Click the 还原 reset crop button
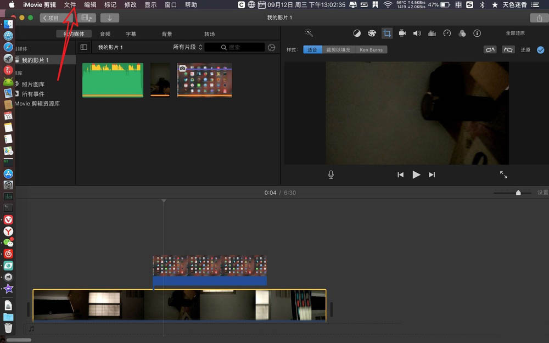The height and width of the screenshot is (343, 549). click(525, 50)
